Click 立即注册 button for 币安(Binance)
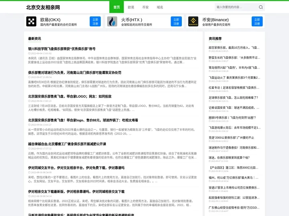This screenshot has width=289, height=216. 257,22
